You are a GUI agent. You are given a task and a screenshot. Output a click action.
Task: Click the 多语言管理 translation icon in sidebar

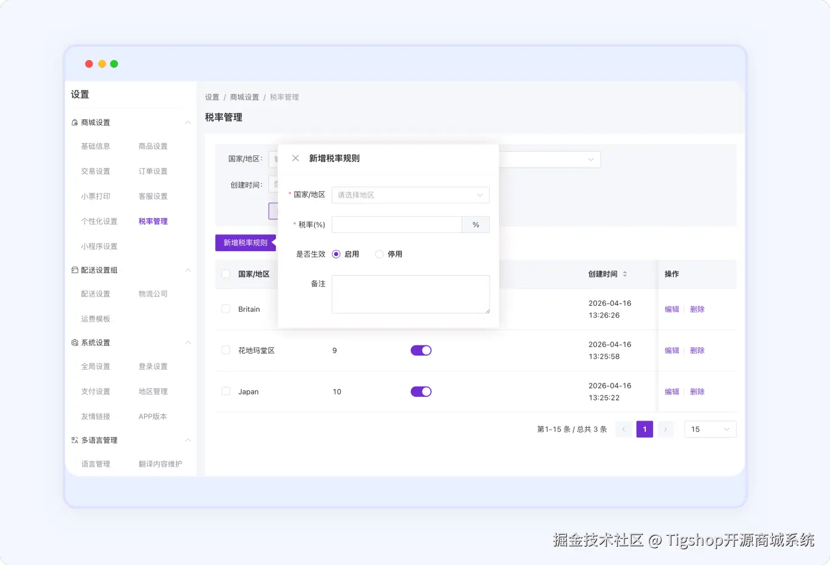click(x=75, y=440)
